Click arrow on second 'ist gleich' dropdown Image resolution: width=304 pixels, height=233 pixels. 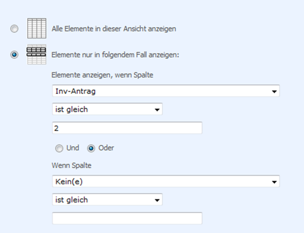click(x=157, y=200)
